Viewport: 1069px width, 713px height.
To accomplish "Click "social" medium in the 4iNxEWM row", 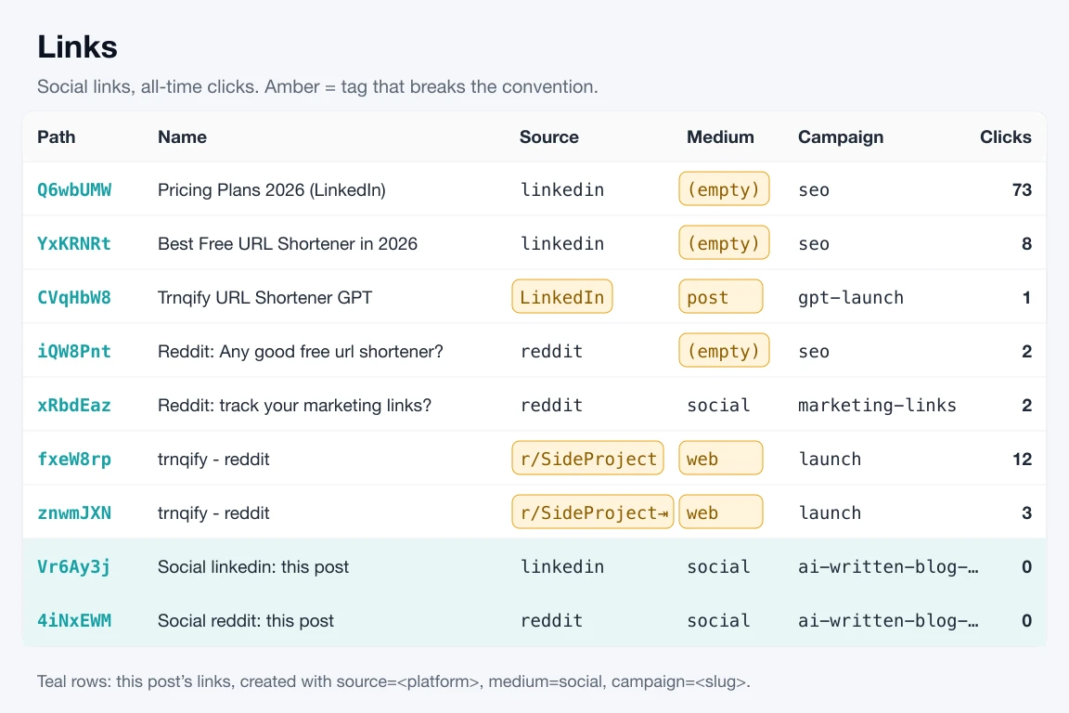I will pyautogui.click(x=718, y=621).
